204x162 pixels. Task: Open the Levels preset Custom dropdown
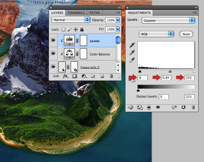click(168, 20)
